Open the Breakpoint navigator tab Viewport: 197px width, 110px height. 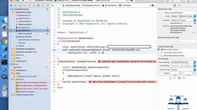[x=43, y=5]
